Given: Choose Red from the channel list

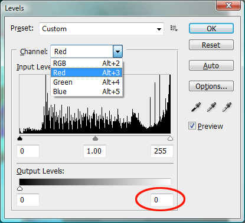Looking at the screenshot, I should pyautogui.click(x=87, y=73).
